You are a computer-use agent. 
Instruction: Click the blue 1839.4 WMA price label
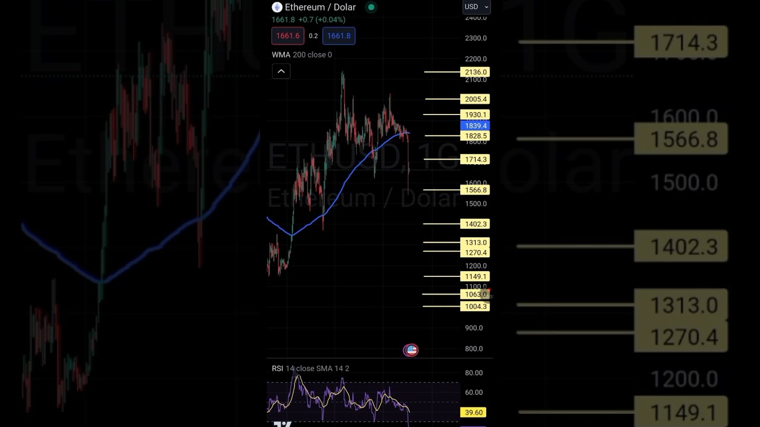[x=476, y=126]
